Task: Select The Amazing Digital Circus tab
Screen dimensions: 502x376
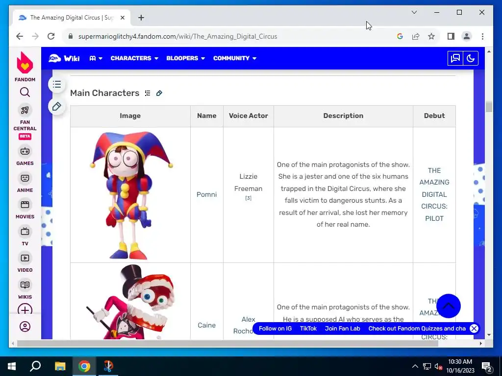Action: pos(72,18)
